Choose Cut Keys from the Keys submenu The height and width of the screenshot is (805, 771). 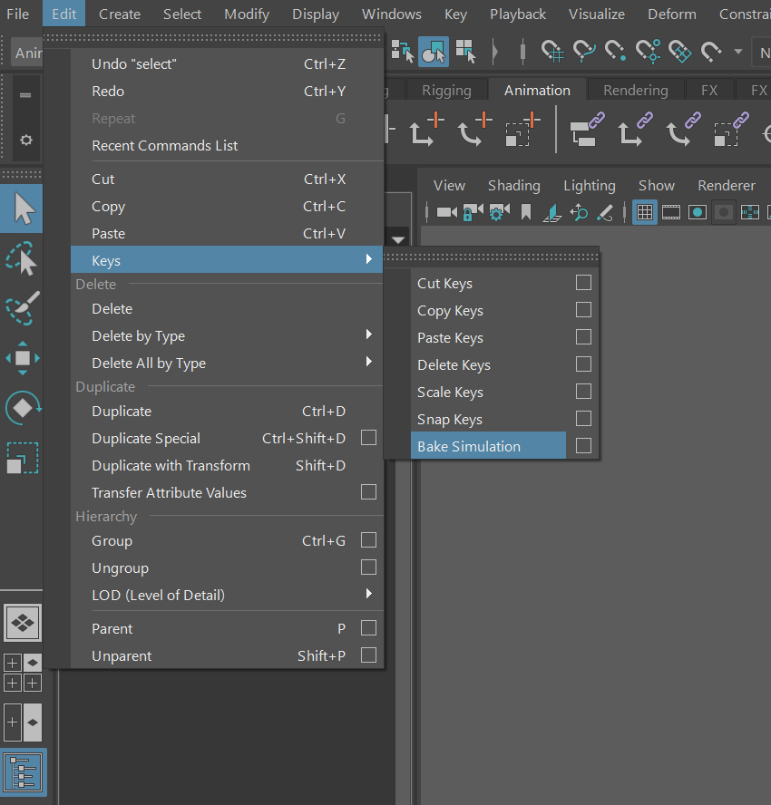pyautogui.click(x=489, y=283)
